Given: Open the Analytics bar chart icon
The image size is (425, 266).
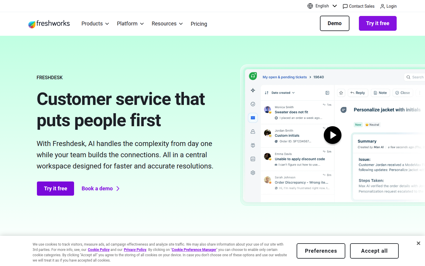Looking at the screenshot, I should [x=253, y=159].
